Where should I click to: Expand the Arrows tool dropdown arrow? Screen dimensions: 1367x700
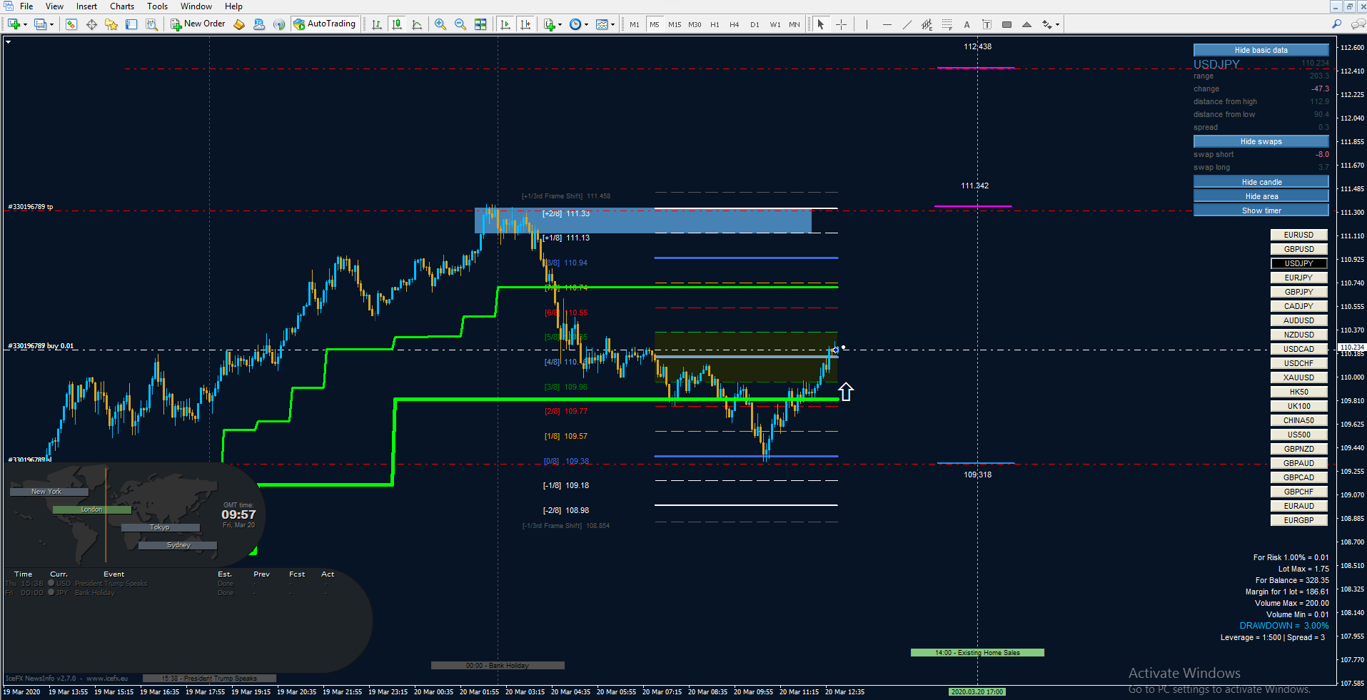(x=1056, y=25)
